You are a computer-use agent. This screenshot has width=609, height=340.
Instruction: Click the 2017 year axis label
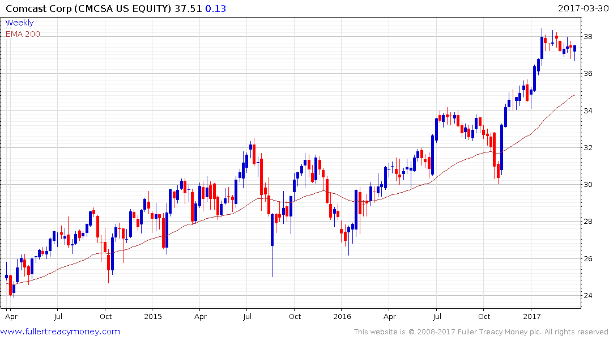pos(532,316)
